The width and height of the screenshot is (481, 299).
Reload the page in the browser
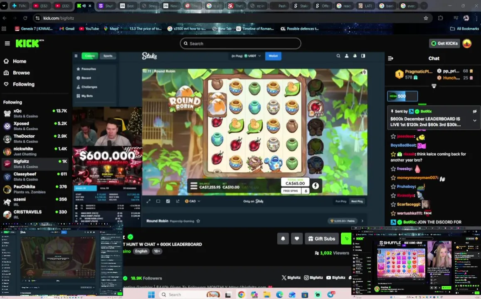25,18
